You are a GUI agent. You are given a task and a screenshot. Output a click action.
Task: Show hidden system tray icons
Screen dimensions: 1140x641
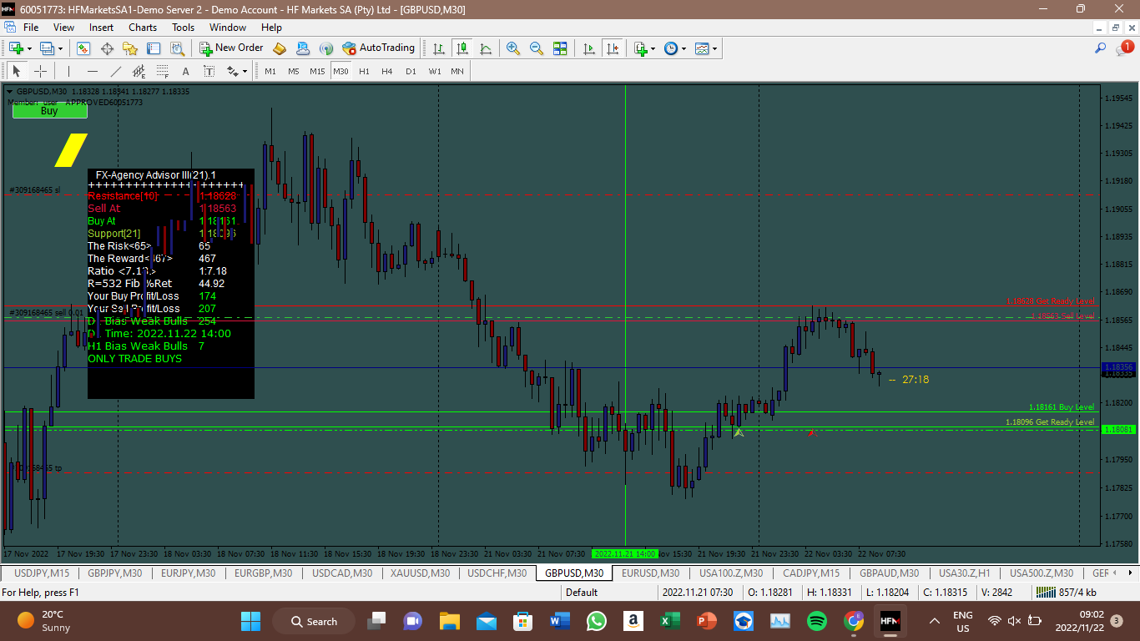pos(935,621)
